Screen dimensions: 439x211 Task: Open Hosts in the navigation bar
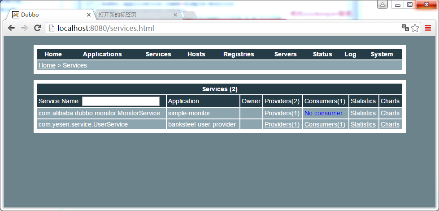point(196,54)
